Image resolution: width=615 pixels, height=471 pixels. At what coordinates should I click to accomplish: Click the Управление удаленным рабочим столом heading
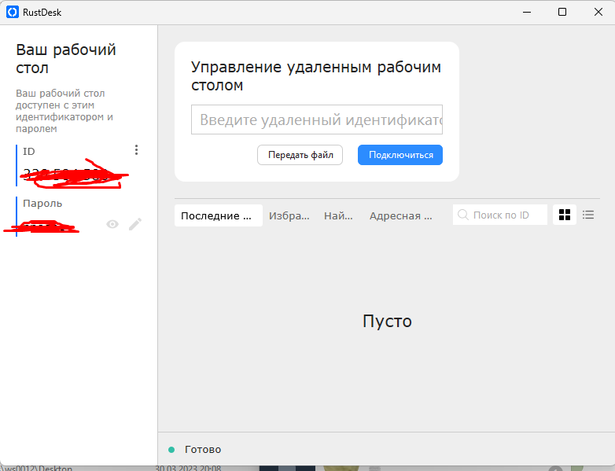pyautogui.click(x=316, y=75)
